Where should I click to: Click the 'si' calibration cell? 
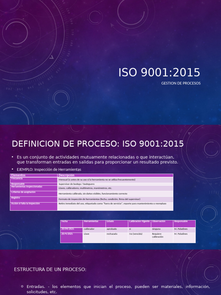pos(140,230)
